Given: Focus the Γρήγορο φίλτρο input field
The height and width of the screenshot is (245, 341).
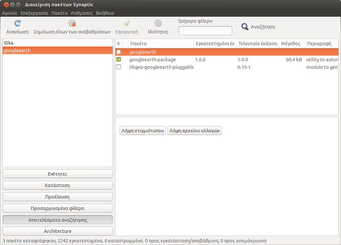Looking at the screenshot, I should pos(205,31).
